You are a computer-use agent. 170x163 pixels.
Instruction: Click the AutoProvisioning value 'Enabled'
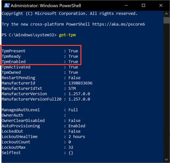pos(77,126)
